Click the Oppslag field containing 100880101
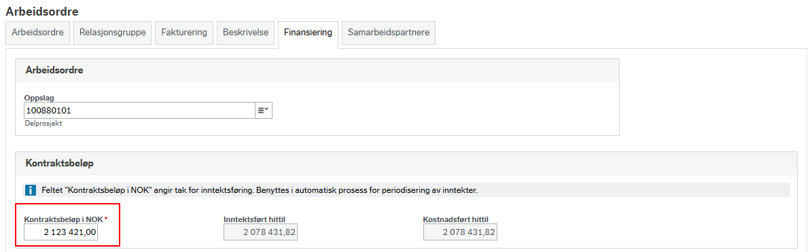Viewport: 812px width, 252px height. tap(139, 110)
